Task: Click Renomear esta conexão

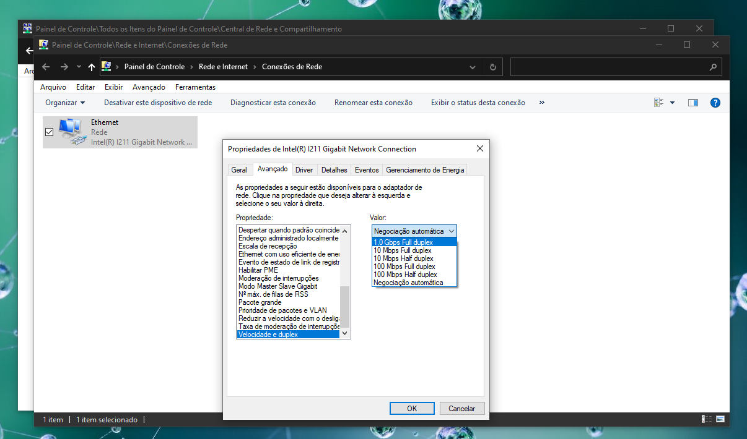Action: 373,103
